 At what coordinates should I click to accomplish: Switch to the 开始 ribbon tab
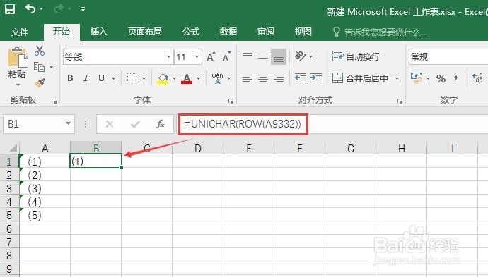(x=62, y=31)
